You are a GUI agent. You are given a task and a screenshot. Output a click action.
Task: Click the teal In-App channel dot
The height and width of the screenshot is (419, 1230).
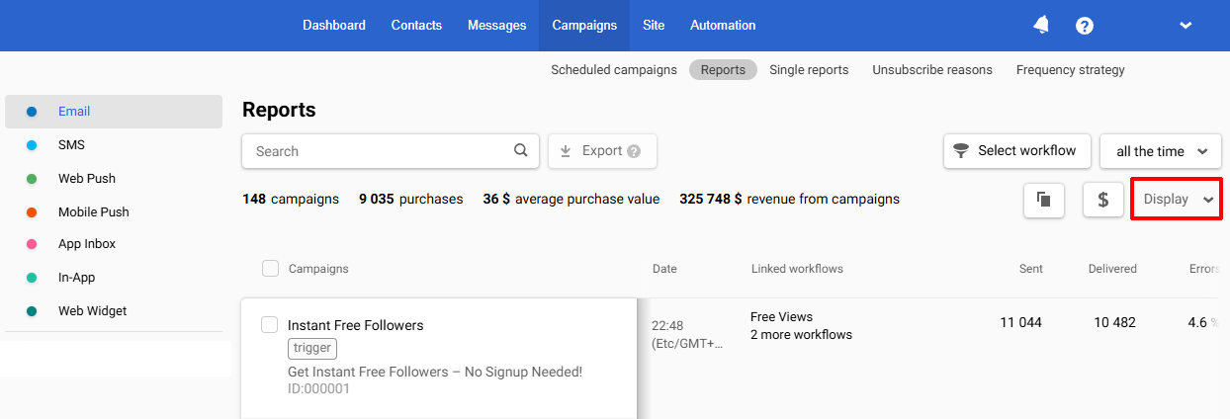point(32,278)
